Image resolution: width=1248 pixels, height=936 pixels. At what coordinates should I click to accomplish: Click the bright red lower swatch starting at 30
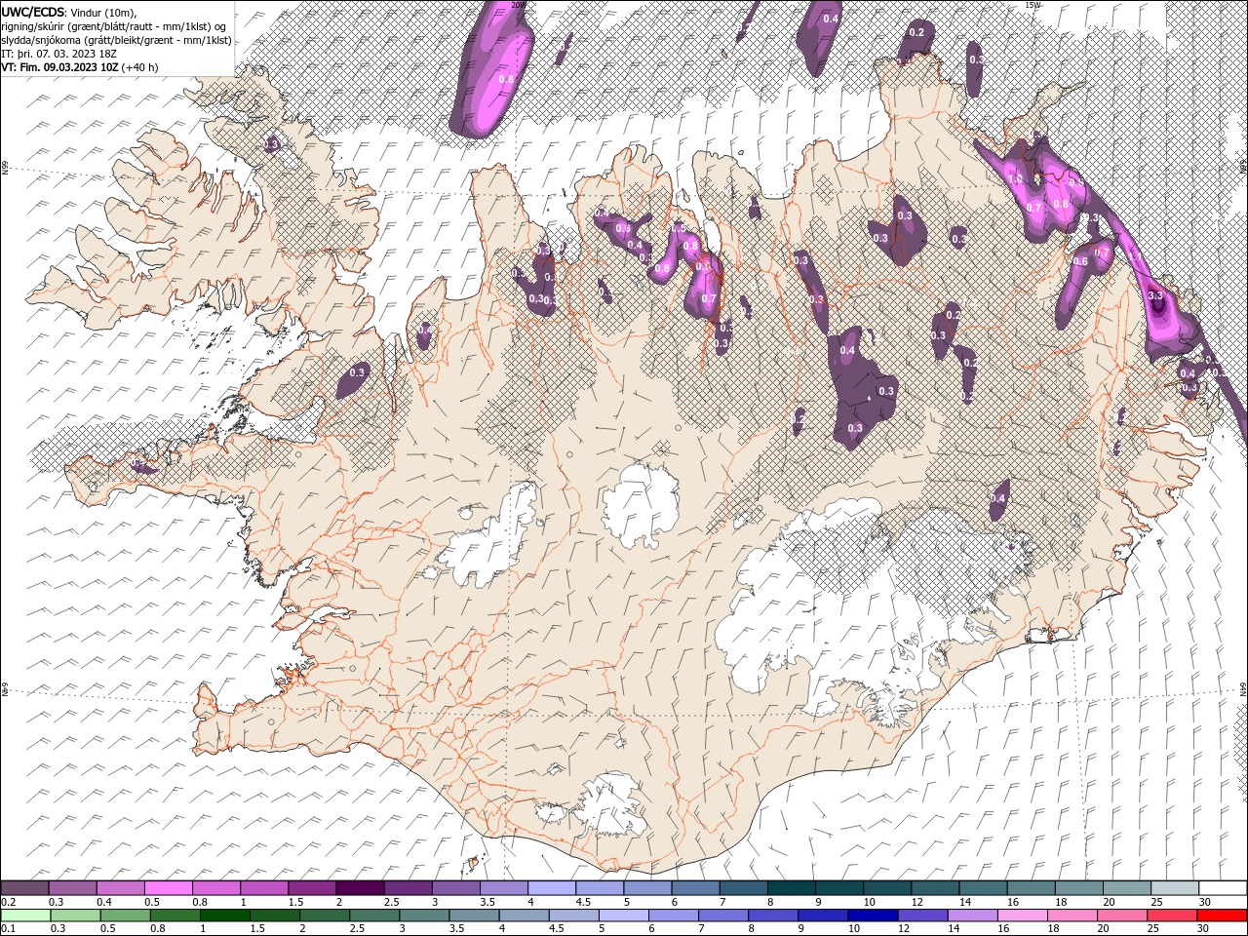coord(1221,916)
